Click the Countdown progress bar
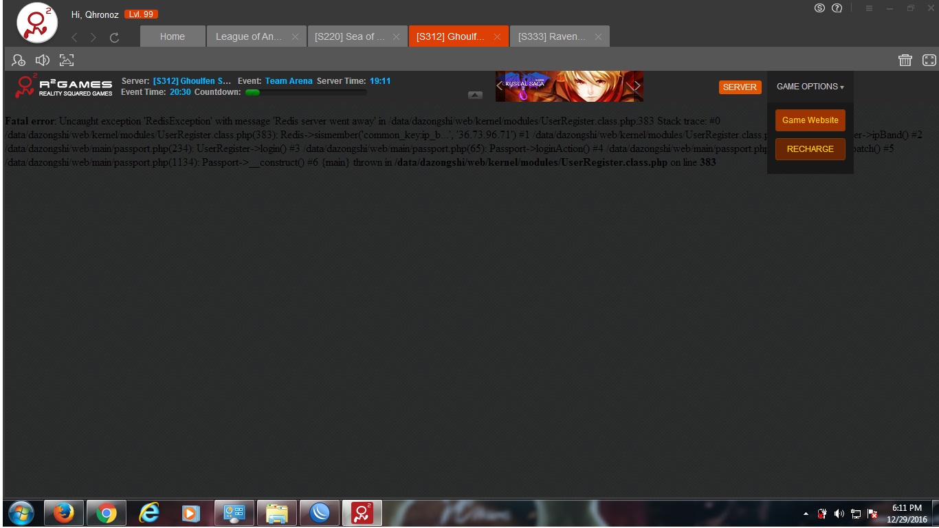This screenshot has height=528, width=939. [305, 92]
